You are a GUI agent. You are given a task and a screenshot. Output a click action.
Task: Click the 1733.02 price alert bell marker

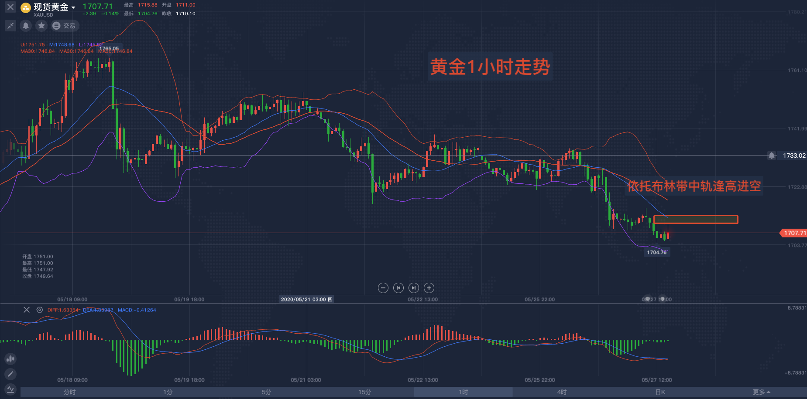pyautogui.click(x=772, y=156)
